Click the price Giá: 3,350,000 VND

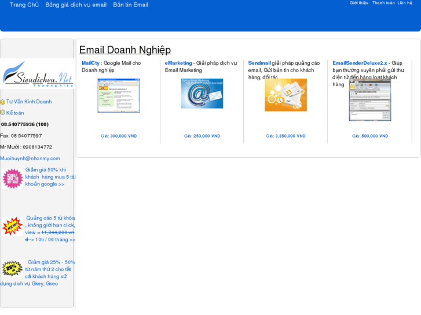(285, 136)
